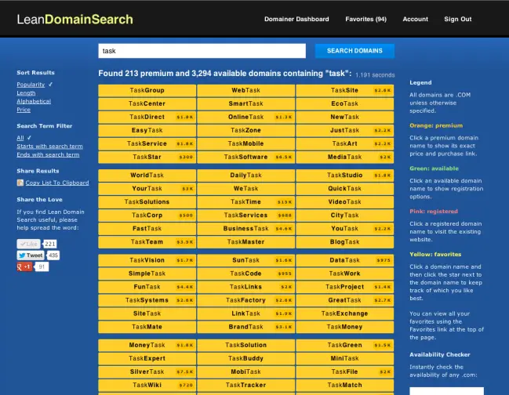Select the available domain TaskGroup

point(147,90)
